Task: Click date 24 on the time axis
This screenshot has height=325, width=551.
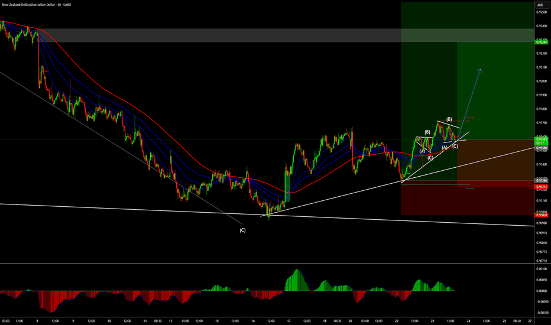Action: [468, 321]
